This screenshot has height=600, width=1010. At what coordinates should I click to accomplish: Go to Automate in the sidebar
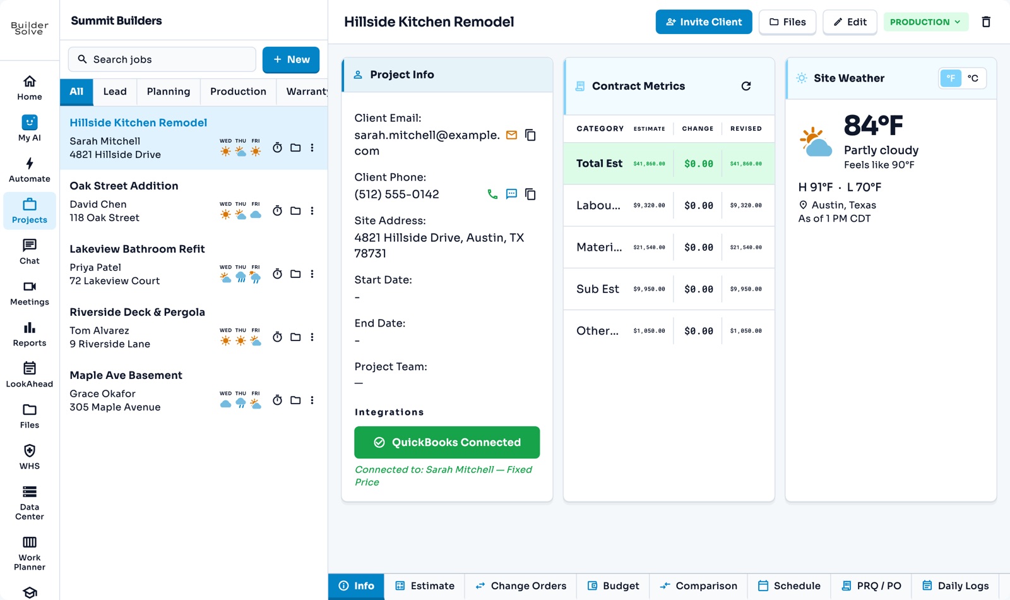click(x=30, y=169)
